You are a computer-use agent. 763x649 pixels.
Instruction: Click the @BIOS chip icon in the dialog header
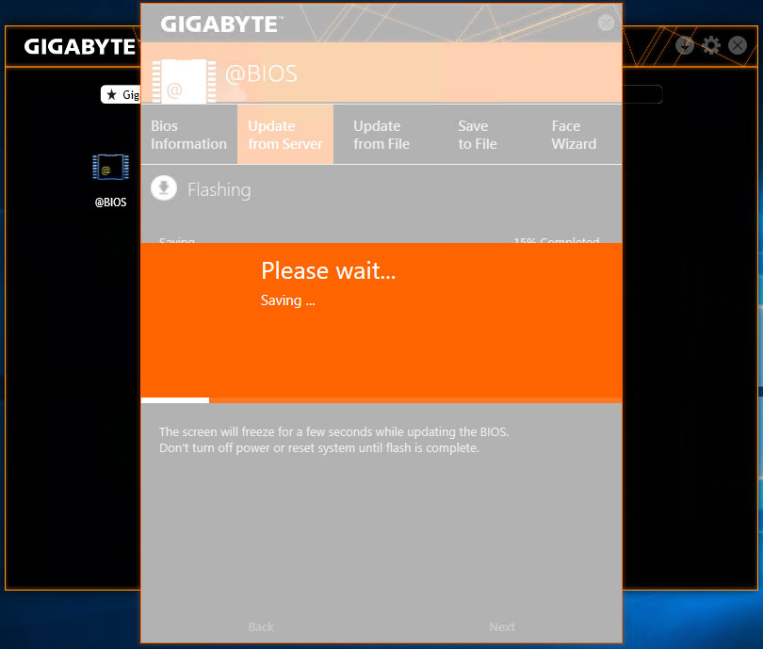point(184,81)
